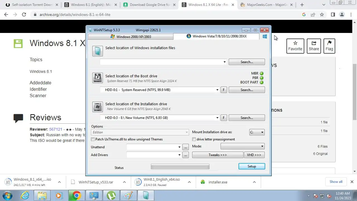Click the Chrome address bar URL
This screenshot has height=201, width=357.
tap(75, 15)
